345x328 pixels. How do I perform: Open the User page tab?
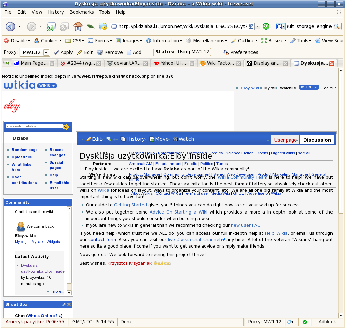pos(285,140)
